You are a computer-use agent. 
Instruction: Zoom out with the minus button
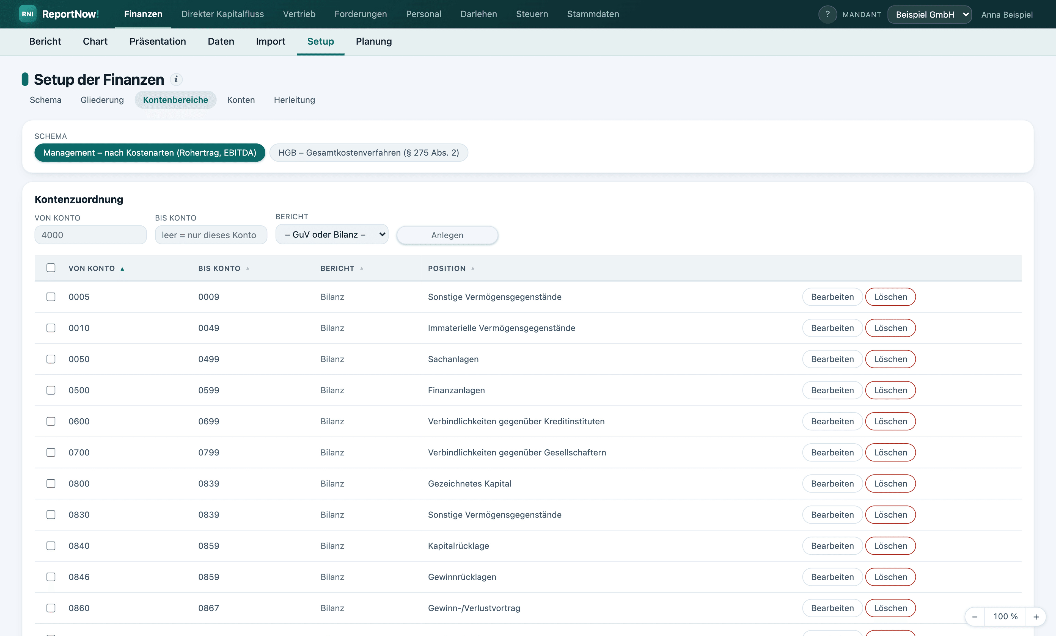(x=975, y=616)
